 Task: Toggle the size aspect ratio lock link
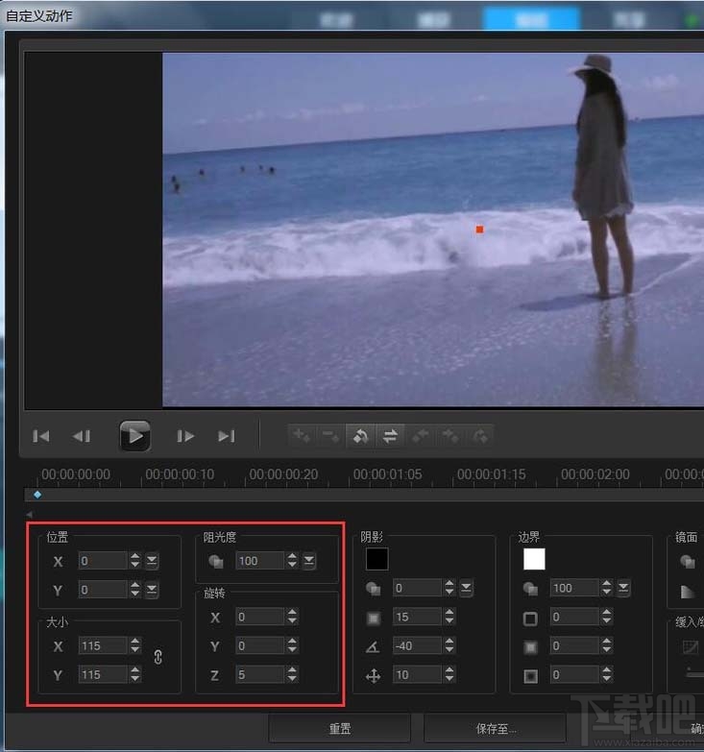[x=158, y=658]
